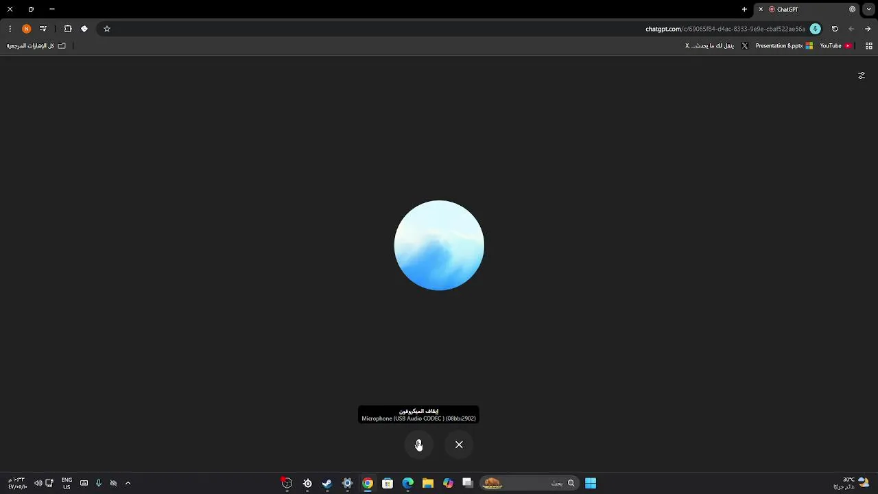This screenshot has width=878, height=494.
Task: Open Steam from the taskbar
Action: (x=327, y=483)
